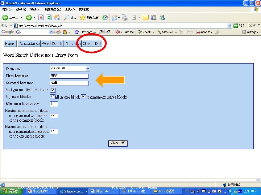Click the Windows Start button
Screen dimensions: 261x195
pyautogui.click(x=11, y=191)
